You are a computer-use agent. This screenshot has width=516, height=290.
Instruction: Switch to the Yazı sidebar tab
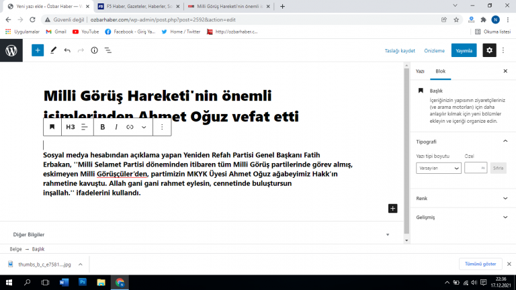pos(420,70)
